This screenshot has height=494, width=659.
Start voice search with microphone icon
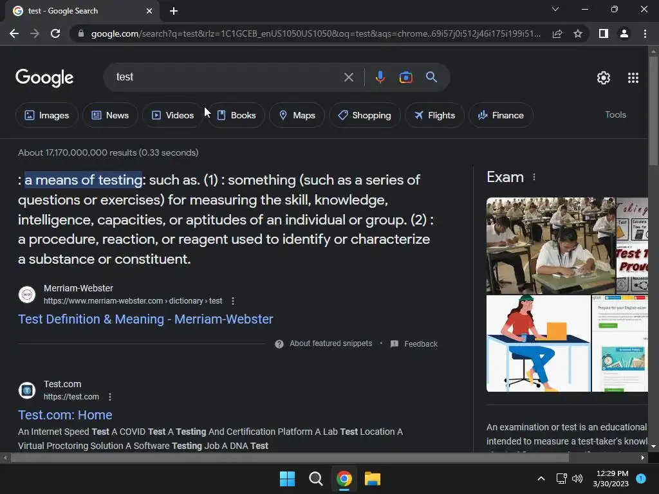coord(380,77)
